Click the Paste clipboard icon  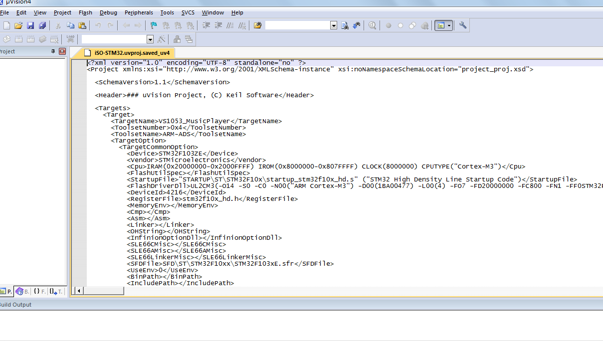(82, 25)
